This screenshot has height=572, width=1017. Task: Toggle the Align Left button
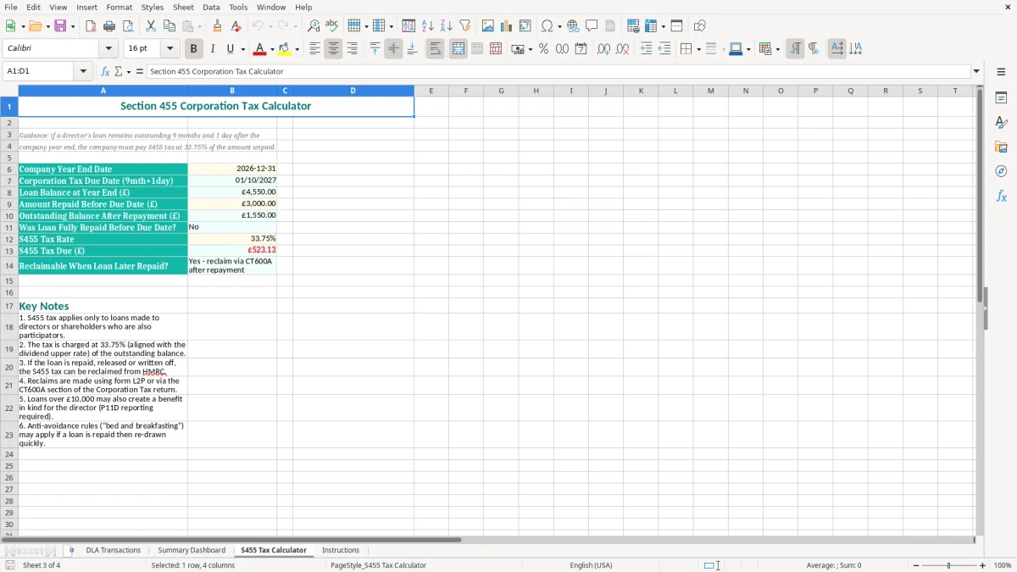(314, 49)
